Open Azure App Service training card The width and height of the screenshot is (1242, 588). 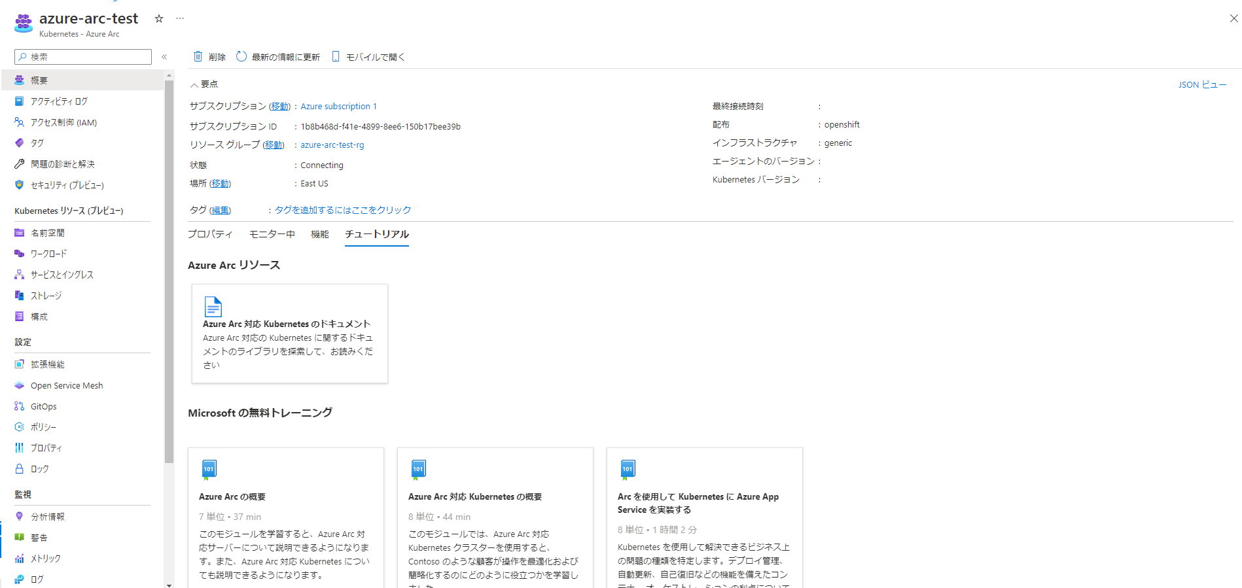point(705,517)
